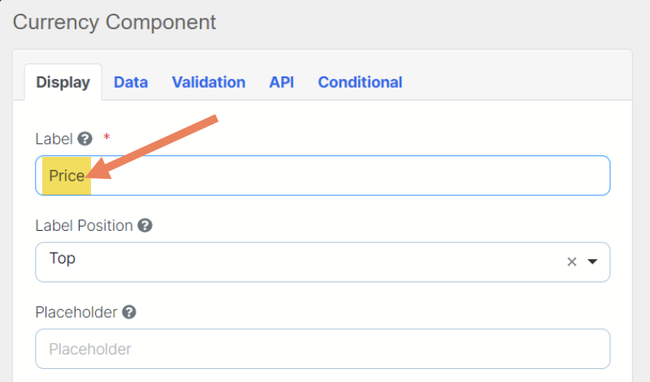Image resolution: width=650 pixels, height=382 pixels.
Task: Click the help icon next to Label
Action: tap(85, 139)
